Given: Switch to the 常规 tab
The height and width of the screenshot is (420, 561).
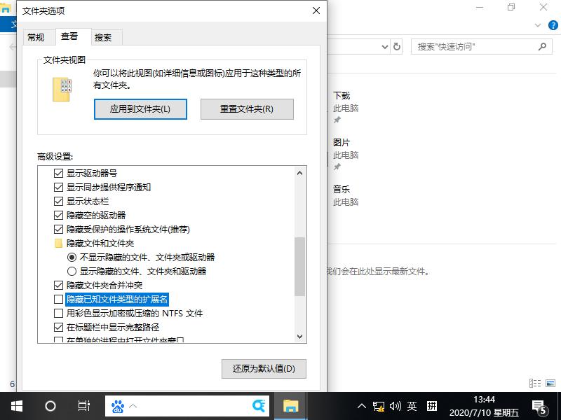Looking at the screenshot, I should click(x=36, y=37).
